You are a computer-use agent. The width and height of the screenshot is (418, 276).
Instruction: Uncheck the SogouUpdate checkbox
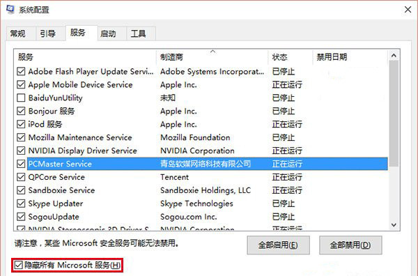pyautogui.click(x=21, y=217)
